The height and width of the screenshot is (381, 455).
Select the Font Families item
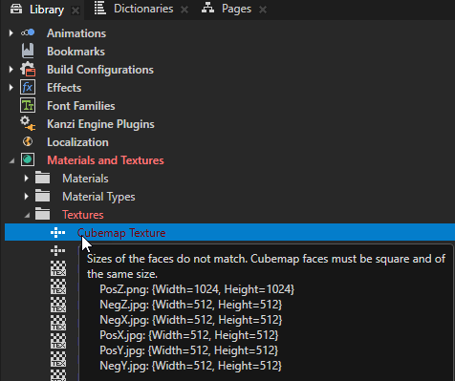(81, 106)
